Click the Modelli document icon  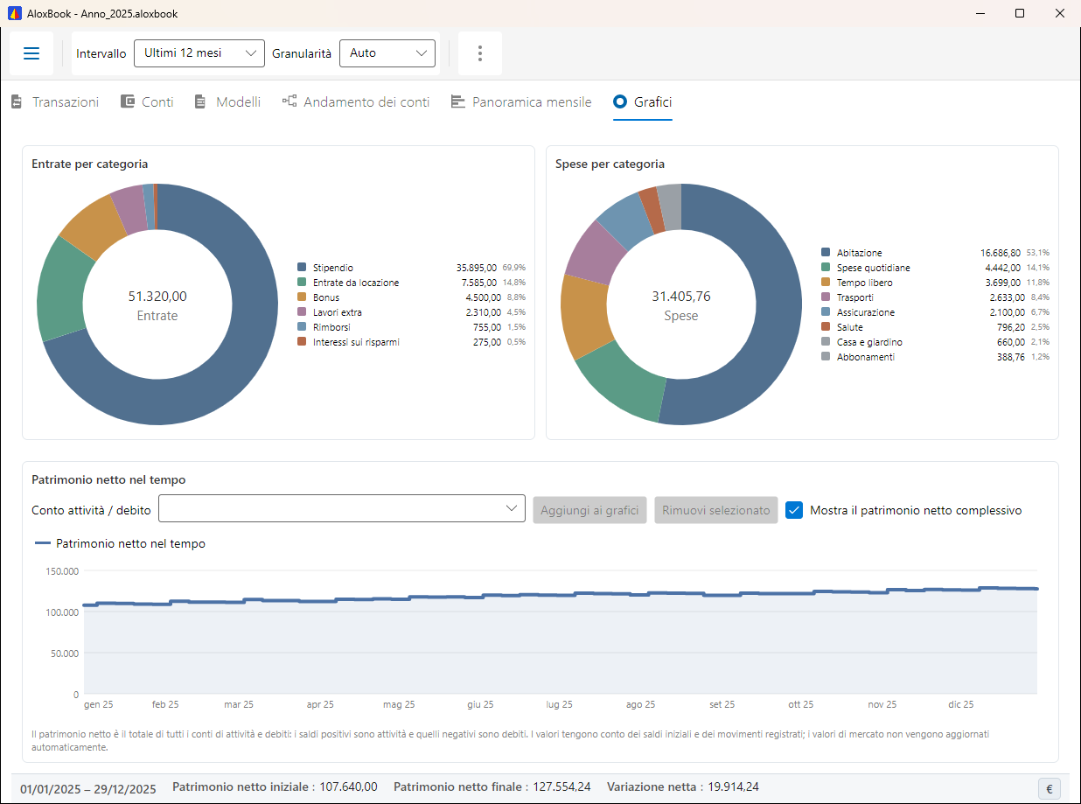[200, 101]
